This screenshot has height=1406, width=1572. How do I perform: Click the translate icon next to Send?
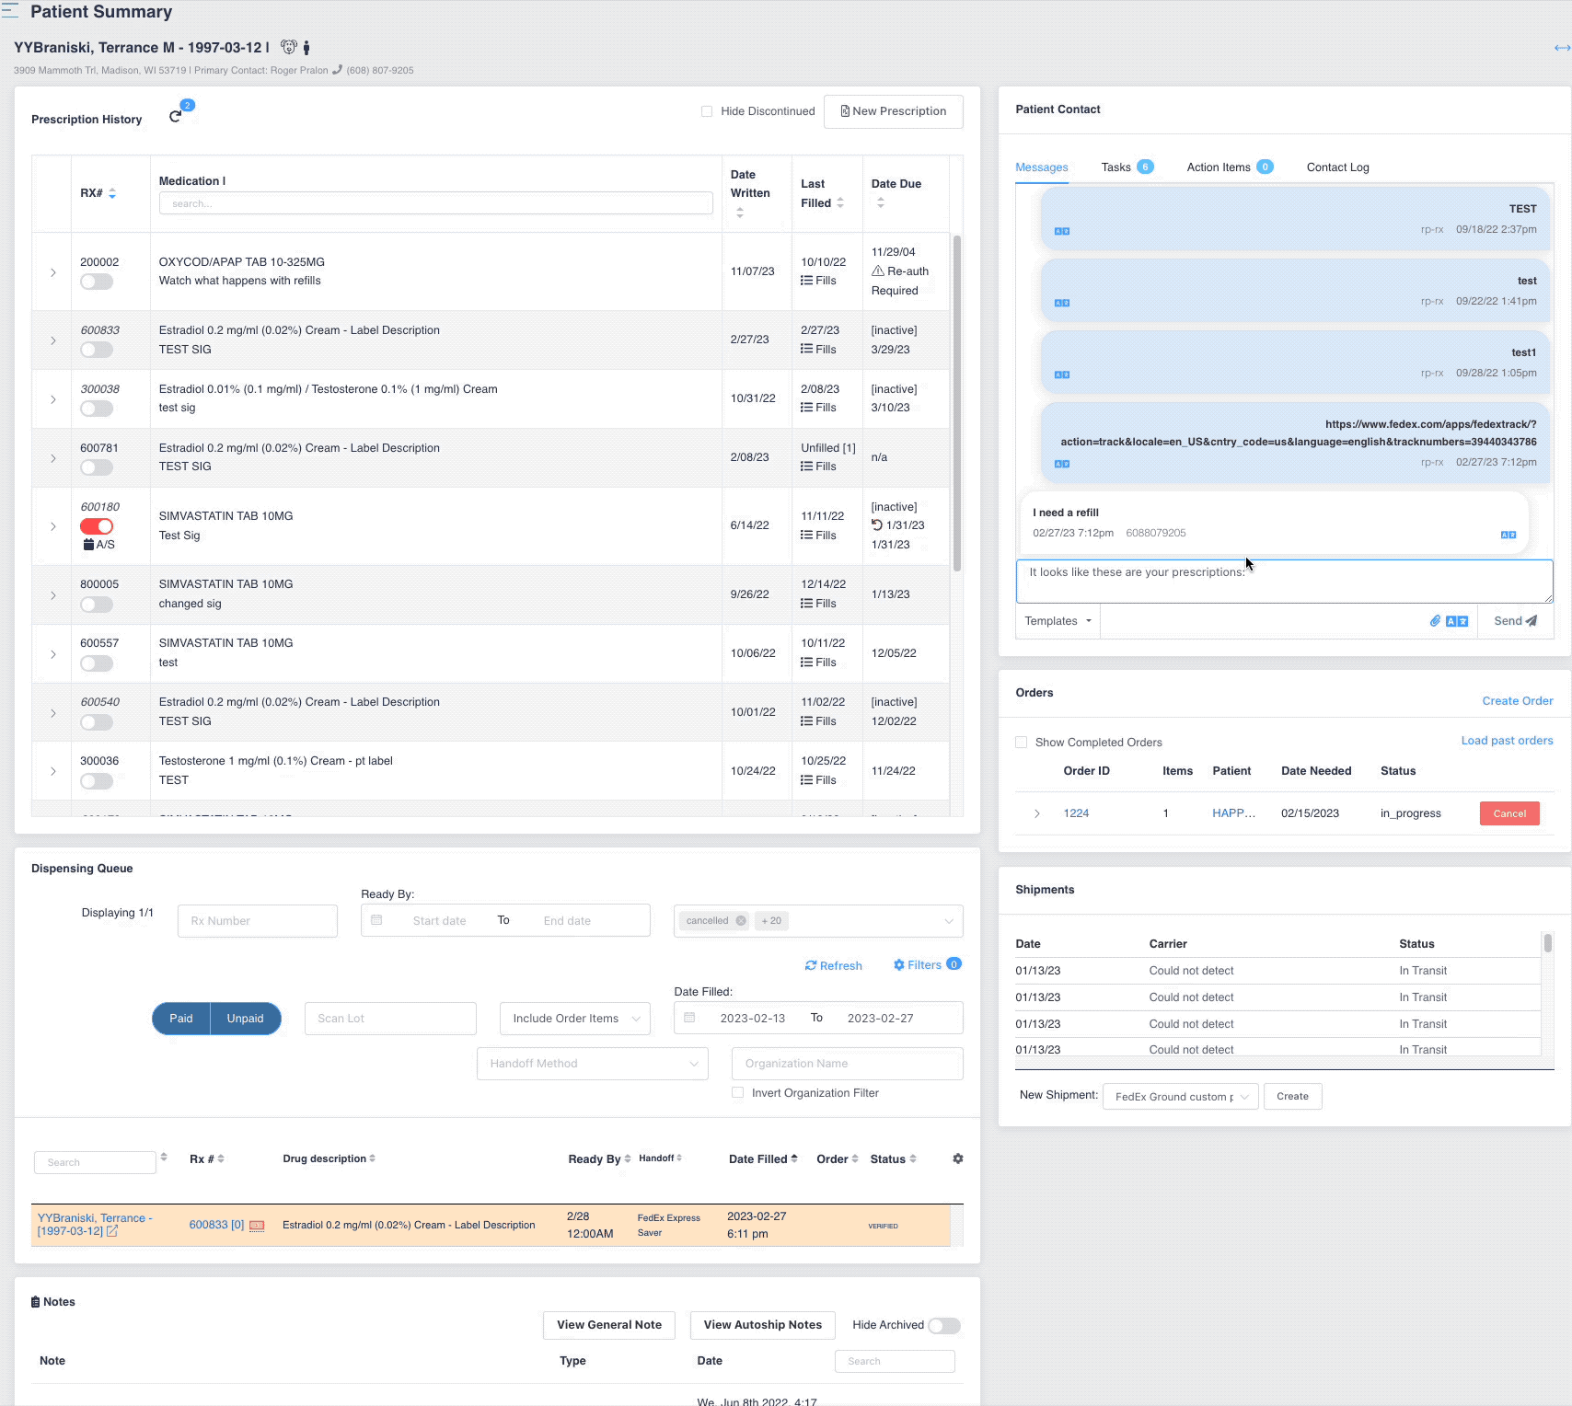[1457, 621]
